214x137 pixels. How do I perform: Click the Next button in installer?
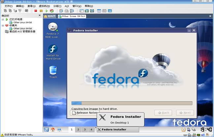coord(185,113)
